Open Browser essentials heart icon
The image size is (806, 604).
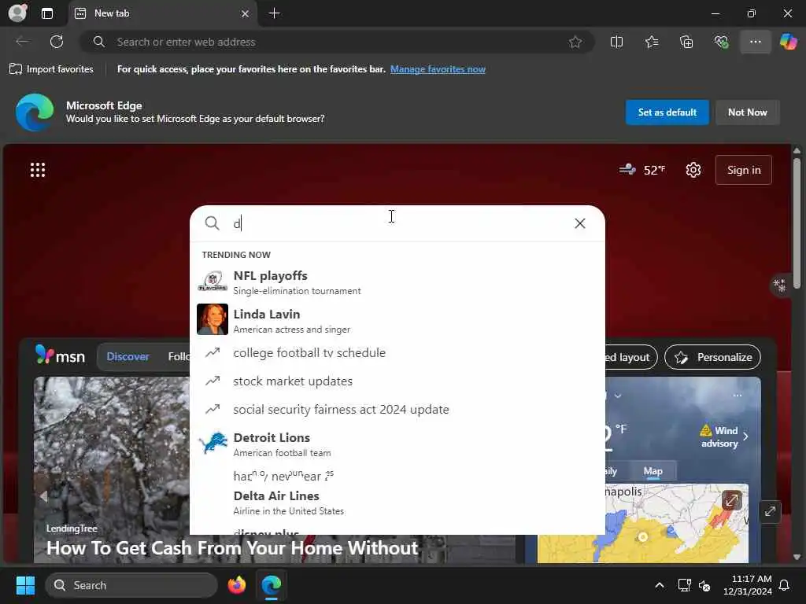coord(721,42)
